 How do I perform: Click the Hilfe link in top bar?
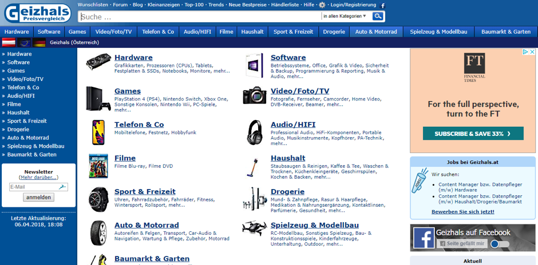point(309,5)
